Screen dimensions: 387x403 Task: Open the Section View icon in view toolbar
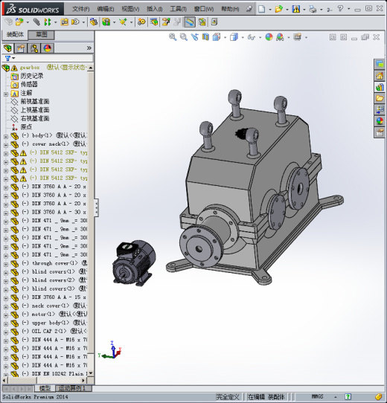point(205,37)
